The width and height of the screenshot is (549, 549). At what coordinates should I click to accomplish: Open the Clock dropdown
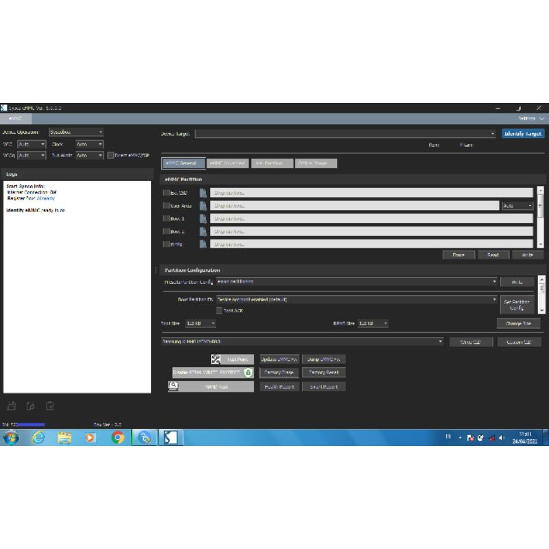tap(89, 144)
